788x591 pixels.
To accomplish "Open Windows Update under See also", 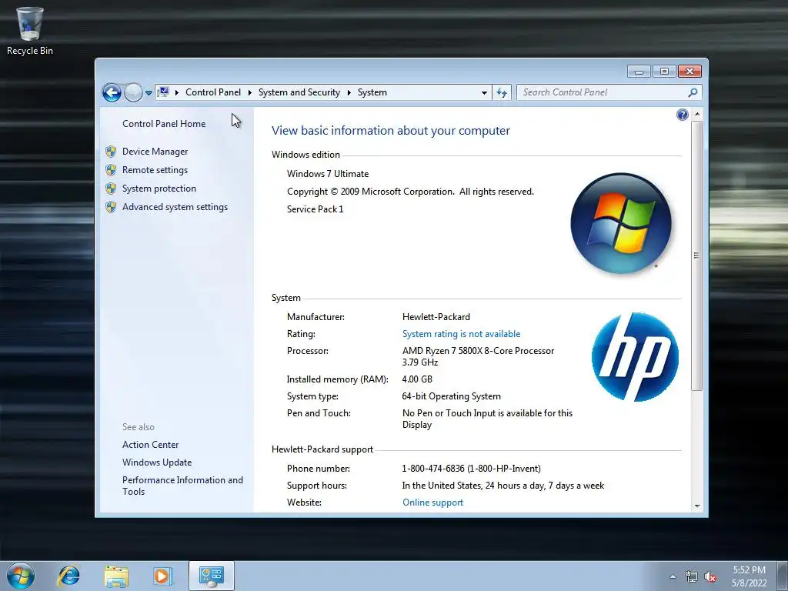I will coord(157,462).
